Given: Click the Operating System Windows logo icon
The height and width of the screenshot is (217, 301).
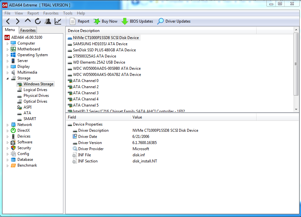Looking at the screenshot, I should tap(13, 55).
